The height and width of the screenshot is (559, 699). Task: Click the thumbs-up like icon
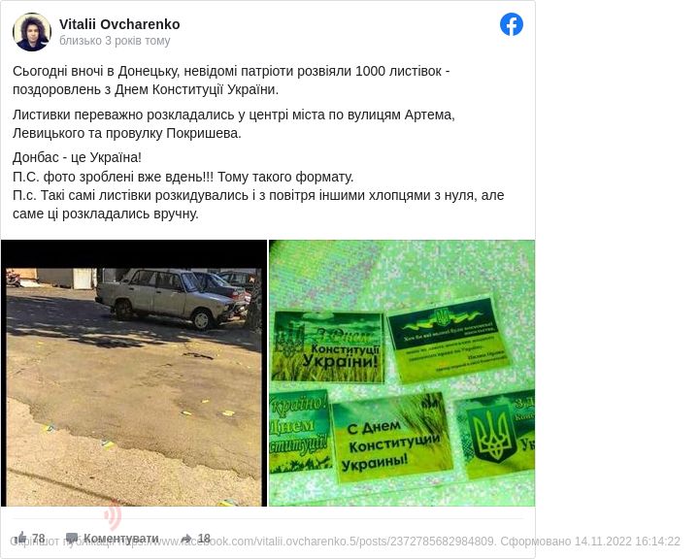[20, 537]
